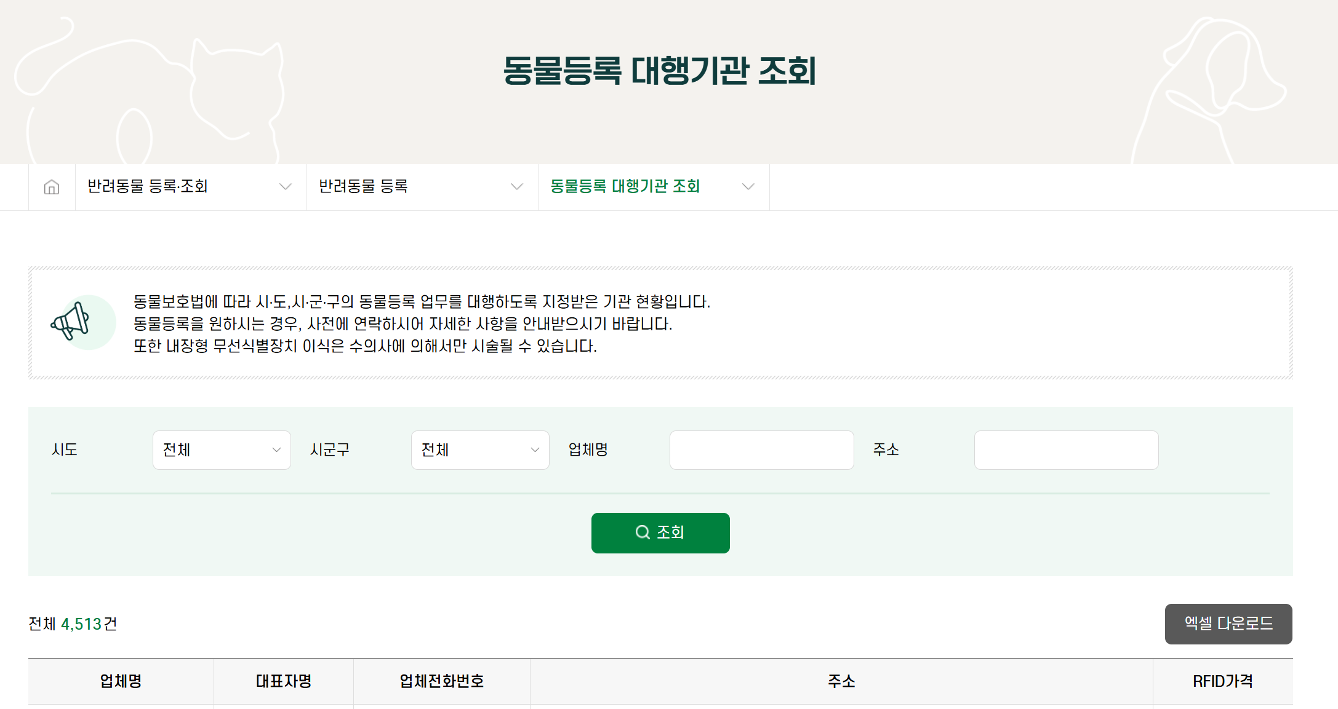Image resolution: width=1338 pixels, height=709 pixels.
Task: Click the 업체전화번호 column header
Action: [441, 681]
